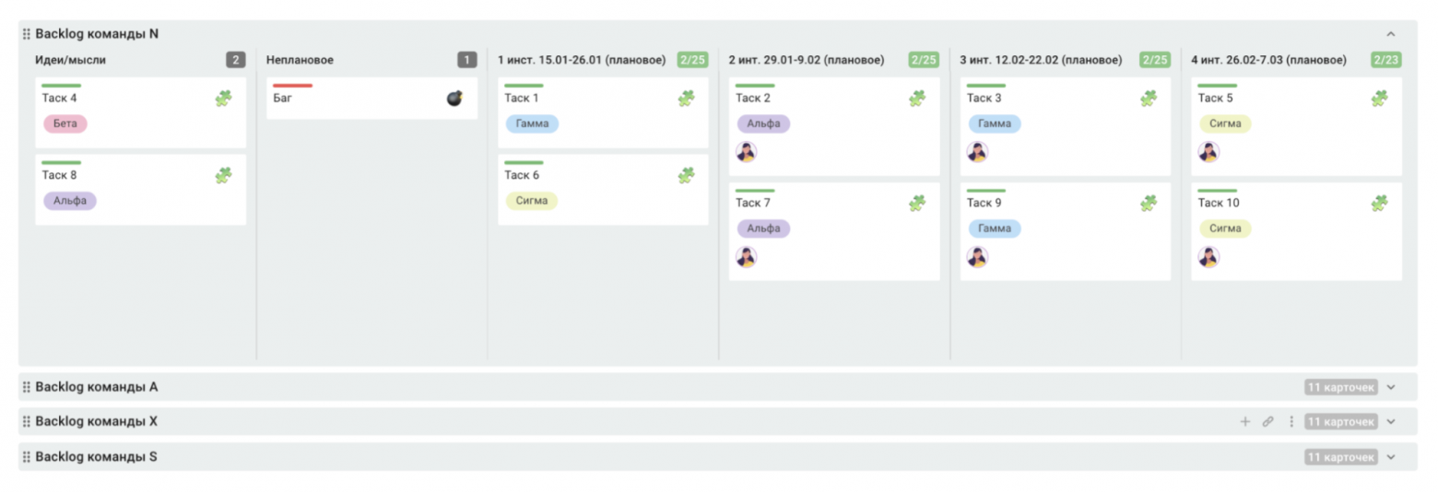The image size is (1438, 493).
Task: Click assignee avatar on Таск 2 card
Action: pos(746,152)
